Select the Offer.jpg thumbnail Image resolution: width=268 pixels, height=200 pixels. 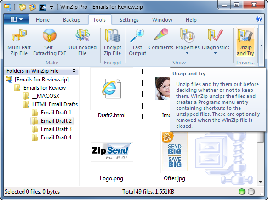[174, 152]
